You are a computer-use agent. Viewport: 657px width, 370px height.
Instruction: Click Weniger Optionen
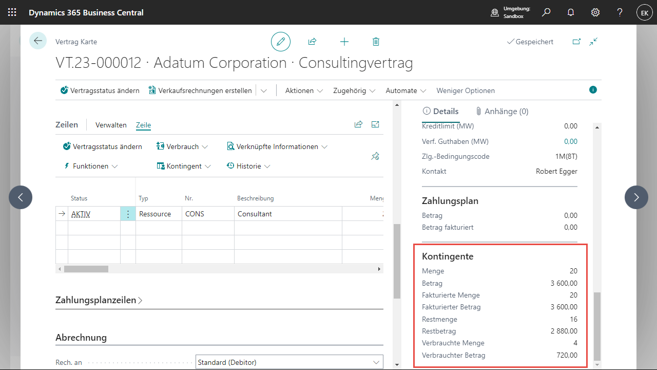pos(466,90)
